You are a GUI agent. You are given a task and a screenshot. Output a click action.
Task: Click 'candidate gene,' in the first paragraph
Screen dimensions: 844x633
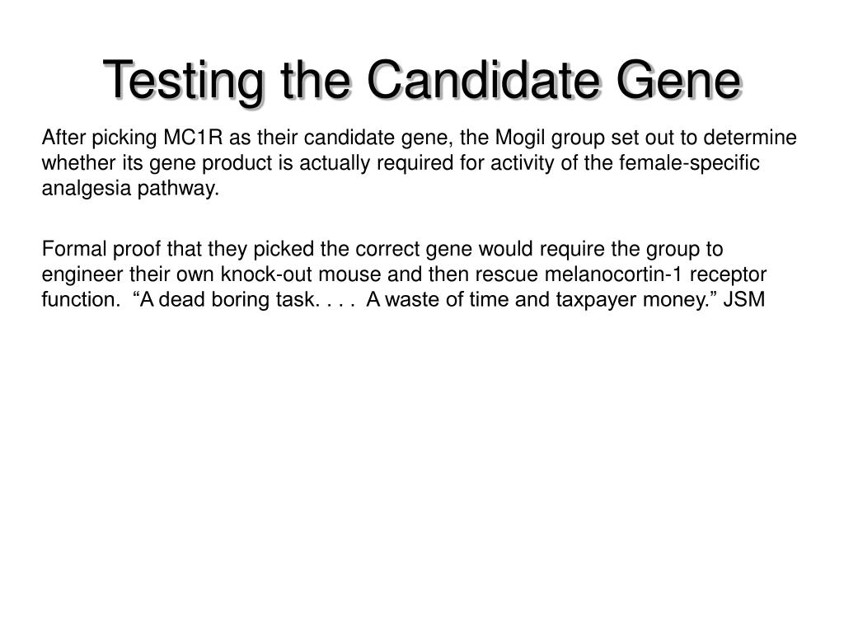point(378,138)
